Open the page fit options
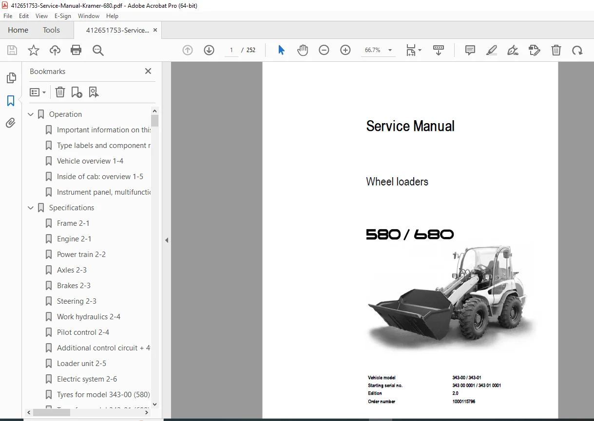 413,50
